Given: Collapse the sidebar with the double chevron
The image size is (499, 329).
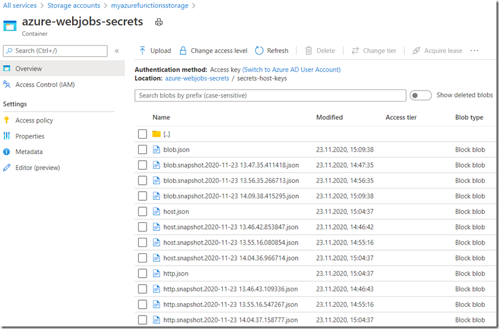Looking at the screenshot, I should pos(117,51).
